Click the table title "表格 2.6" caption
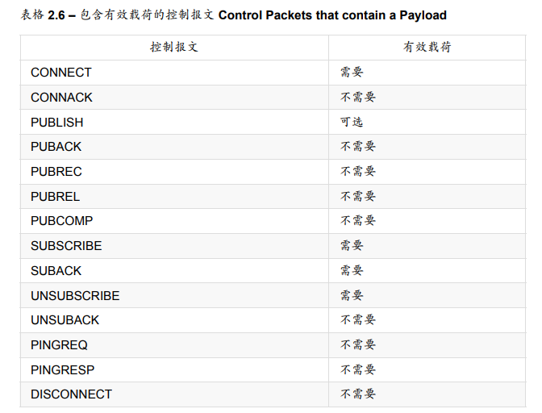 pyautogui.click(x=233, y=15)
